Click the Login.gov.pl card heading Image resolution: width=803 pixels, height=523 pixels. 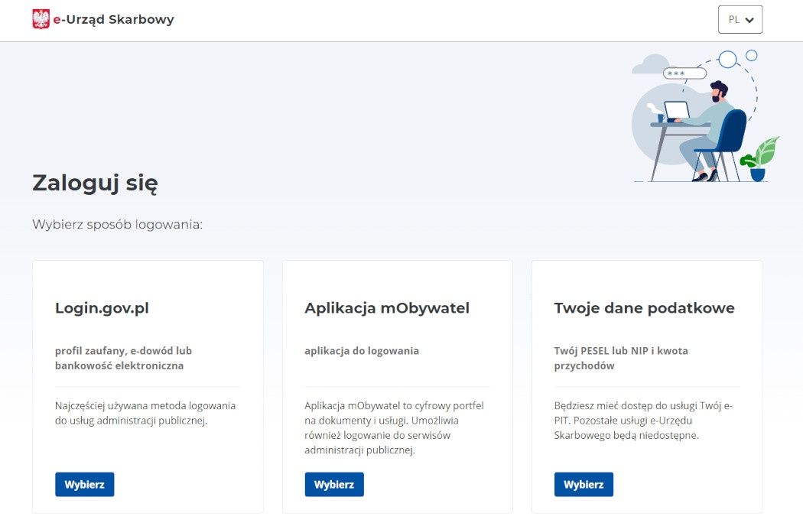(102, 308)
